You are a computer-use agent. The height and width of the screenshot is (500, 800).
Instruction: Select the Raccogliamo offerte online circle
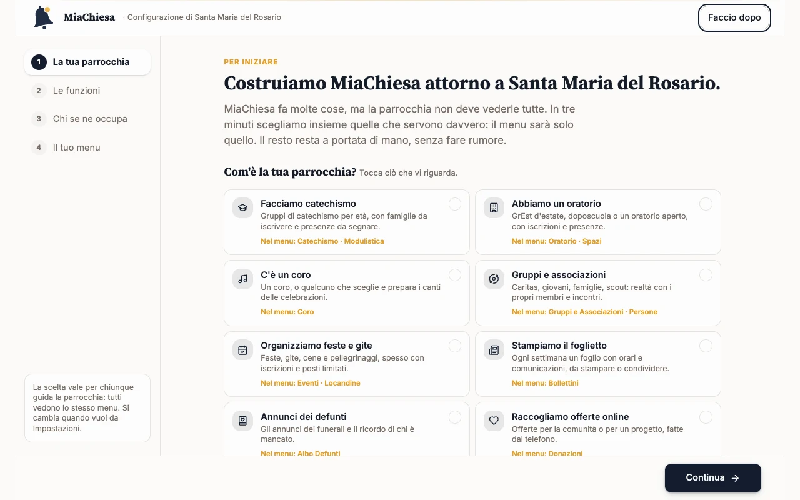click(x=706, y=417)
